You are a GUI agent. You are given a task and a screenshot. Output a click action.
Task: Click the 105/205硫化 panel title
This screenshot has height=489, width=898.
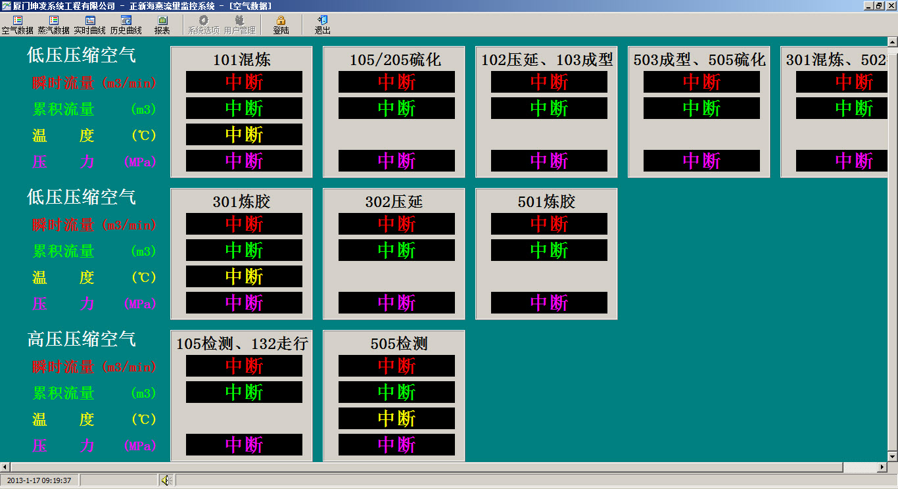coord(395,60)
